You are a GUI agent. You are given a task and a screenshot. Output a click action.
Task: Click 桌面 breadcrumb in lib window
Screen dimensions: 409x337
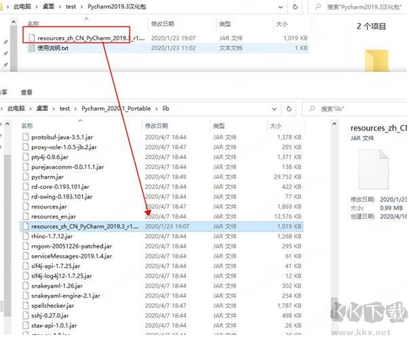(42, 108)
